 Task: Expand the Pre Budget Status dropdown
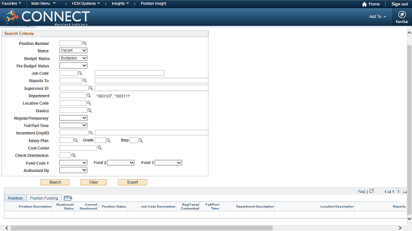pos(73,65)
